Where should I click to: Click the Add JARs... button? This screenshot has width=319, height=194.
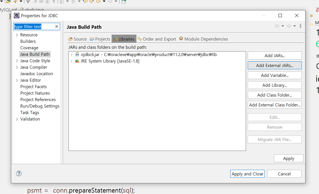click(275, 55)
